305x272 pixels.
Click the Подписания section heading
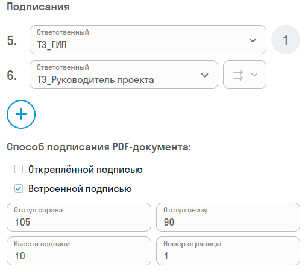click(38, 7)
